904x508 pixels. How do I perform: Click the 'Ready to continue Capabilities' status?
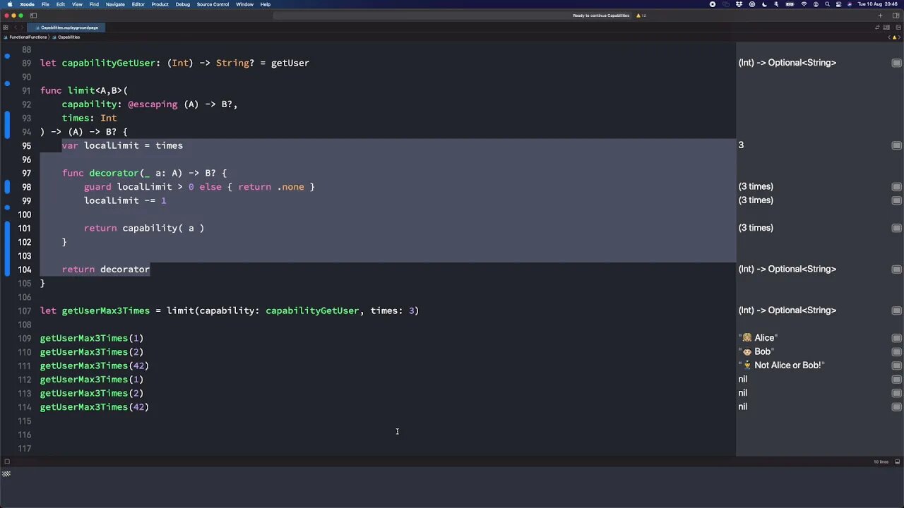tap(601, 16)
